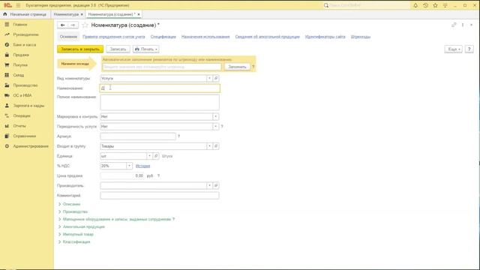Image resolution: width=480 pixels, height=270 pixels.
Task: Click Записать и закрыть button
Action: [80, 49]
